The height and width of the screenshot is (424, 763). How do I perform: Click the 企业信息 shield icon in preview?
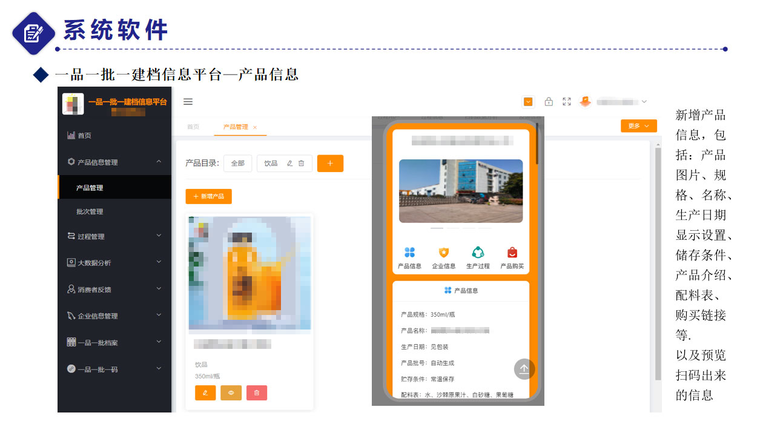[x=444, y=253]
